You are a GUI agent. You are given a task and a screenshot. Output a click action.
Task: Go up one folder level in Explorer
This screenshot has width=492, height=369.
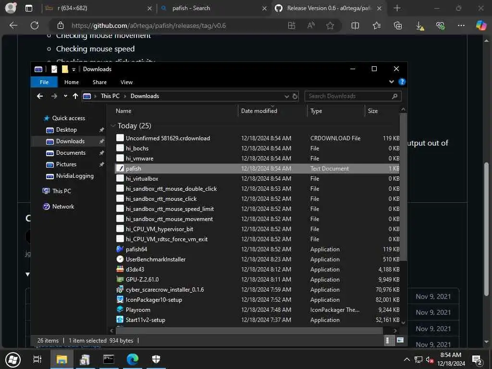click(x=75, y=96)
